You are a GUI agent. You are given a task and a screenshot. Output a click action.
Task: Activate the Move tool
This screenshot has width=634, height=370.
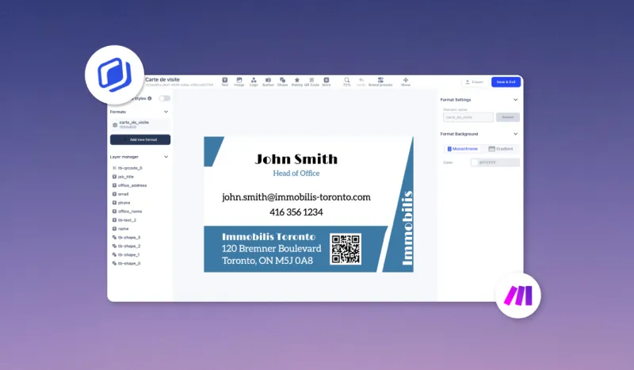(x=406, y=82)
